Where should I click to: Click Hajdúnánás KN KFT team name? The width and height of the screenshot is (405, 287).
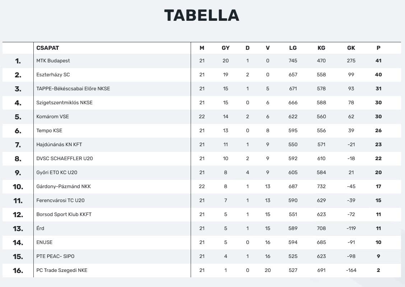click(59, 144)
